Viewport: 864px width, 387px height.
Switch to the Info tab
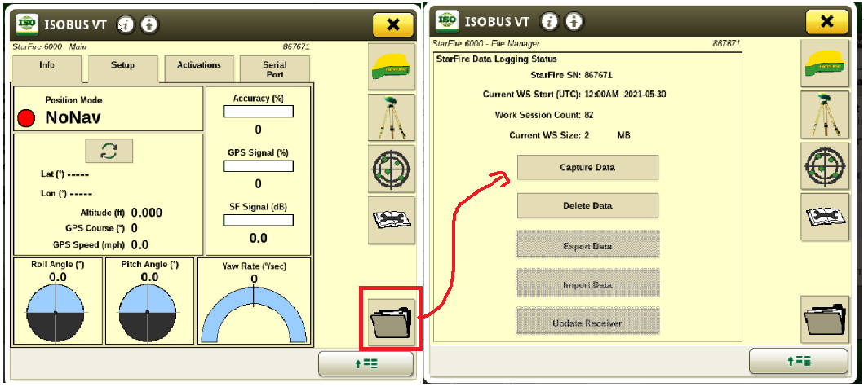click(47, 68)
